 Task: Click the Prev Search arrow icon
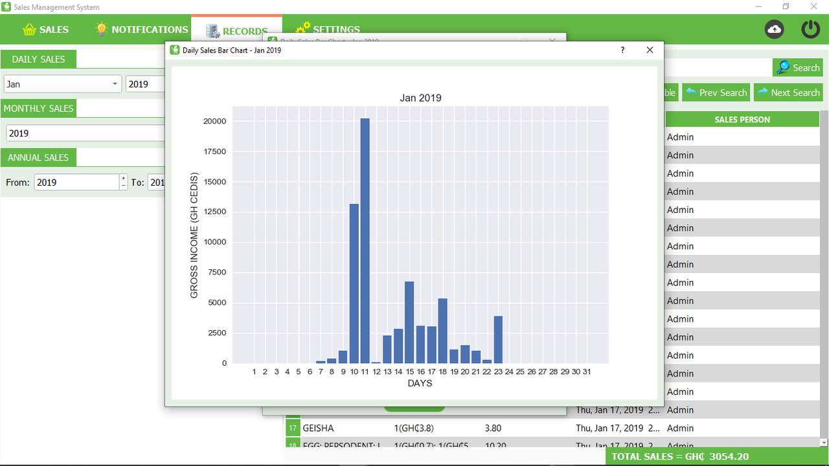coord(690,92)
